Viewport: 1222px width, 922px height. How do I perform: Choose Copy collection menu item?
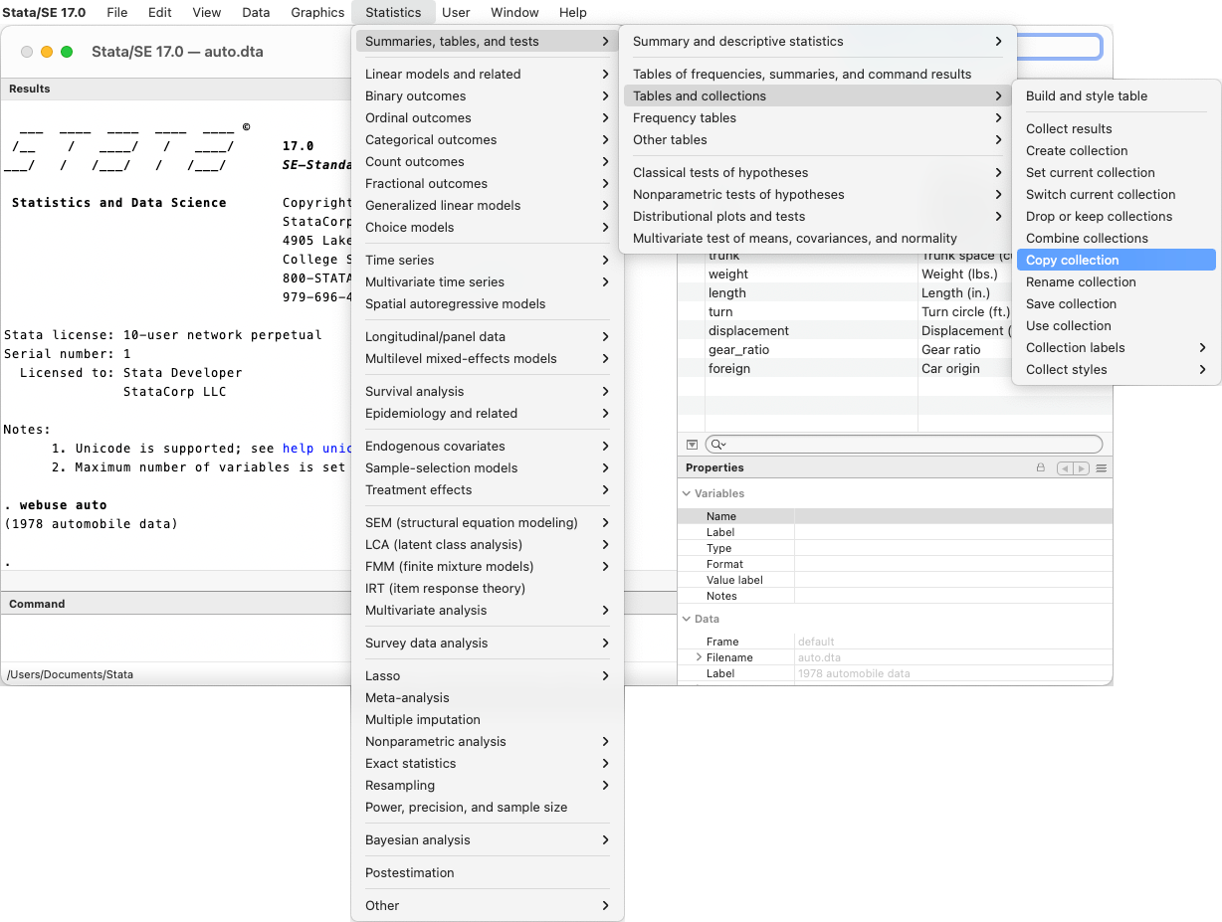click(1116, 260)
